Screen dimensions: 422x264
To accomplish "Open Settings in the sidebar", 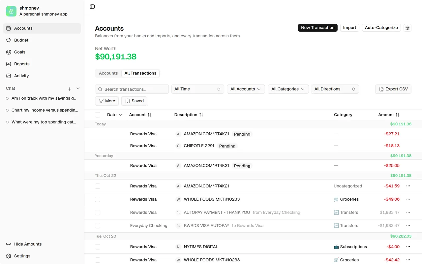I will (x=42, y=256).
